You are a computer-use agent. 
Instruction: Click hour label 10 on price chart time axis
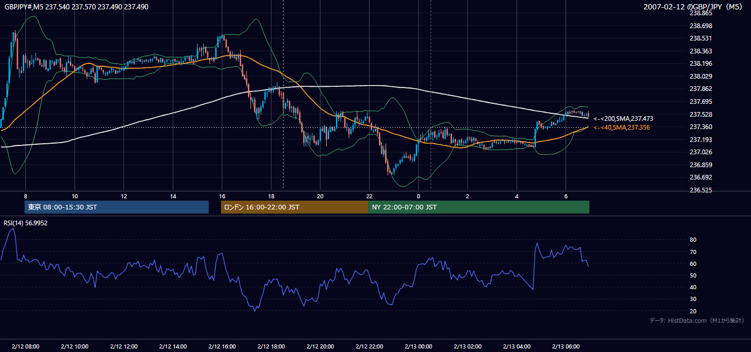click(x=75, y=196)
